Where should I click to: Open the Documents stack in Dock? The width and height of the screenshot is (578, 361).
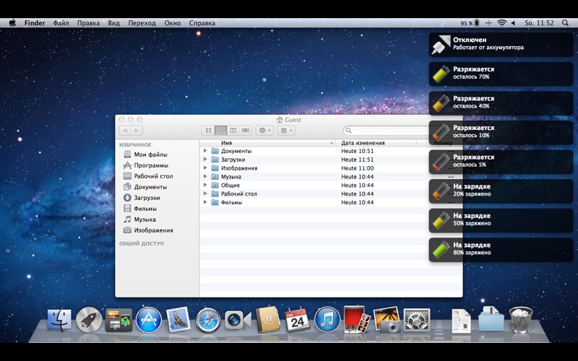coord(461,321)
